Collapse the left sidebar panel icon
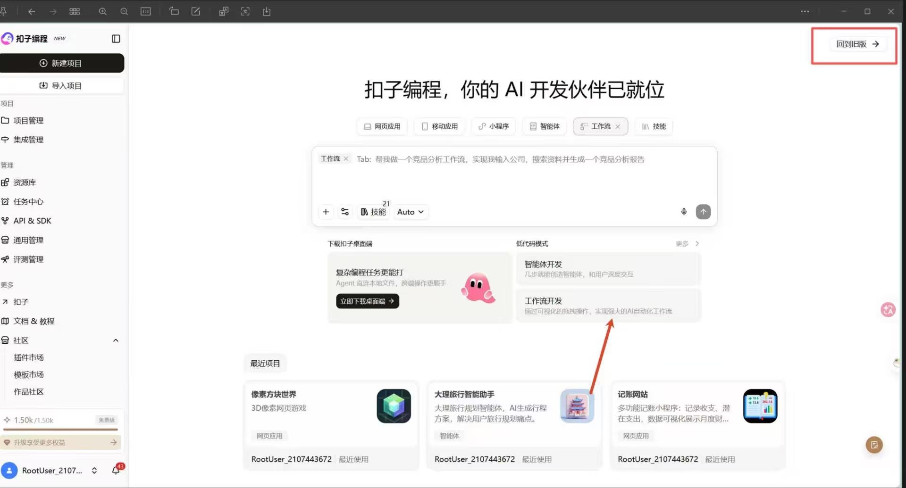Viewport: 906px width, 488px height. point(116,39)
